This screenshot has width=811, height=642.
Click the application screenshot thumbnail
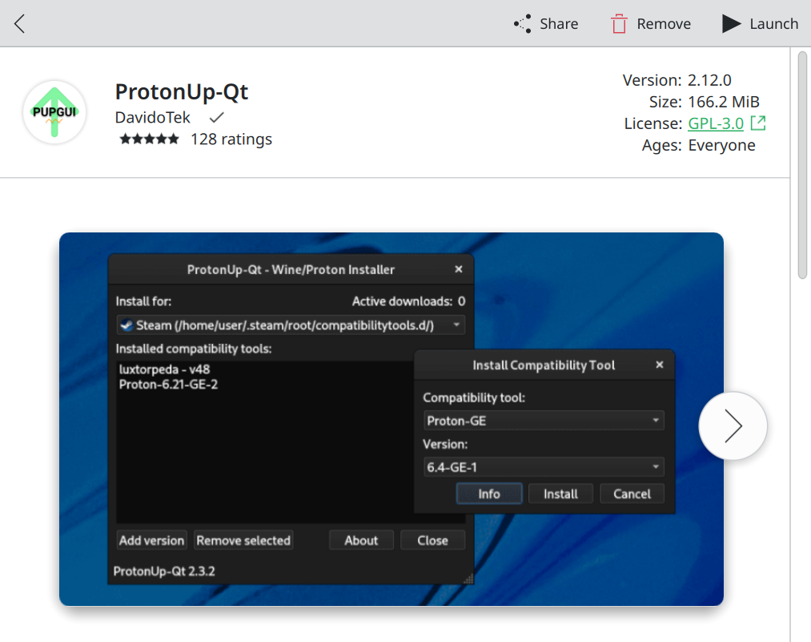pos(391,418)
